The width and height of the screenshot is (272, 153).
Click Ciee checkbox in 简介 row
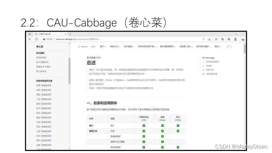[163, 125]
